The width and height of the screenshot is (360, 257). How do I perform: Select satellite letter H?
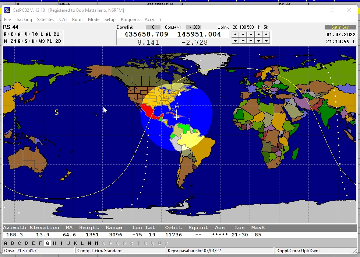[54, 243]
